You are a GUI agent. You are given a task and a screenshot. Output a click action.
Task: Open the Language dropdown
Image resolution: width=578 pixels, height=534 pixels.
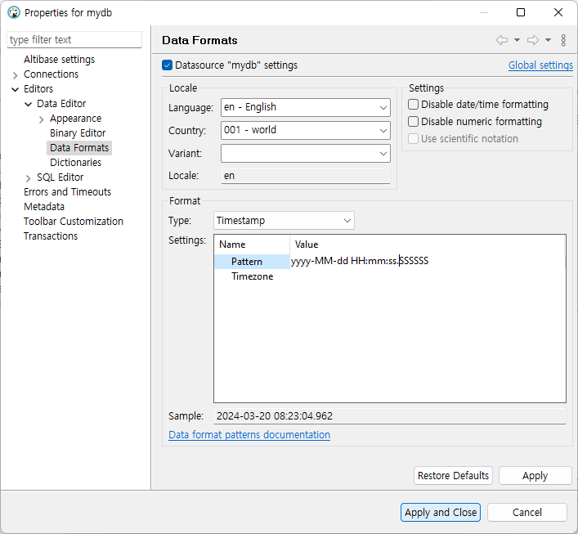305,107
